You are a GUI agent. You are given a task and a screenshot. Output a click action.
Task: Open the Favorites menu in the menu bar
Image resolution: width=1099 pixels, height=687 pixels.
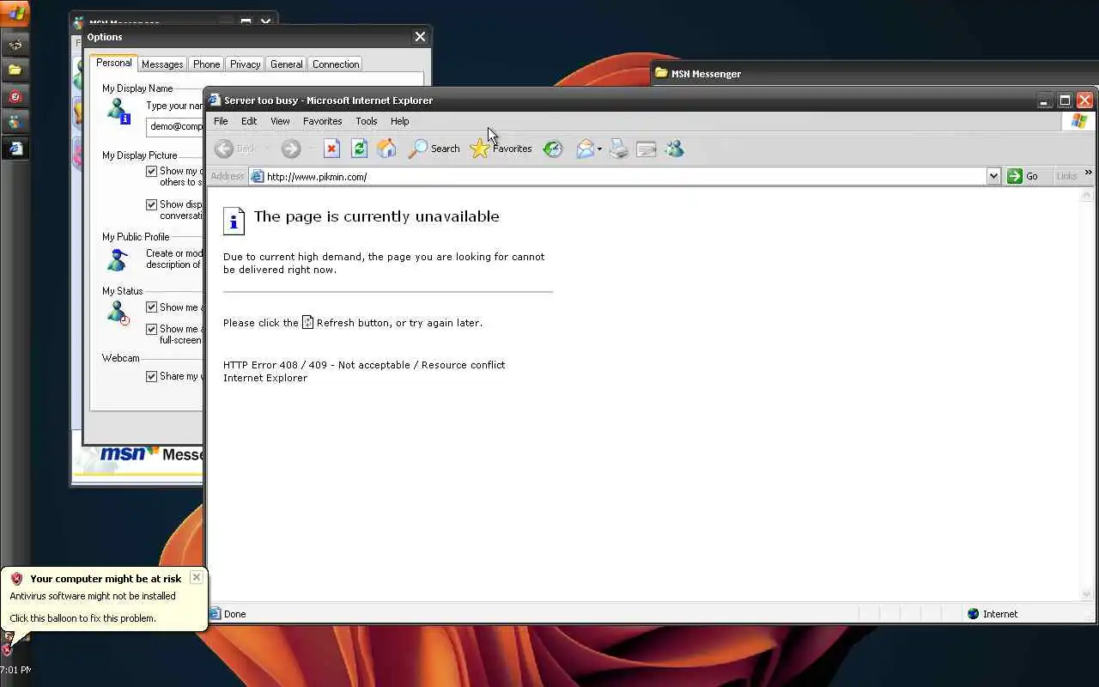[x=322, y=121]
